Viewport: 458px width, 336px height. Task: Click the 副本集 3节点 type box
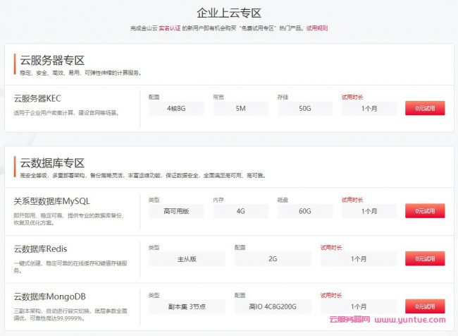(x=187, y=306)
